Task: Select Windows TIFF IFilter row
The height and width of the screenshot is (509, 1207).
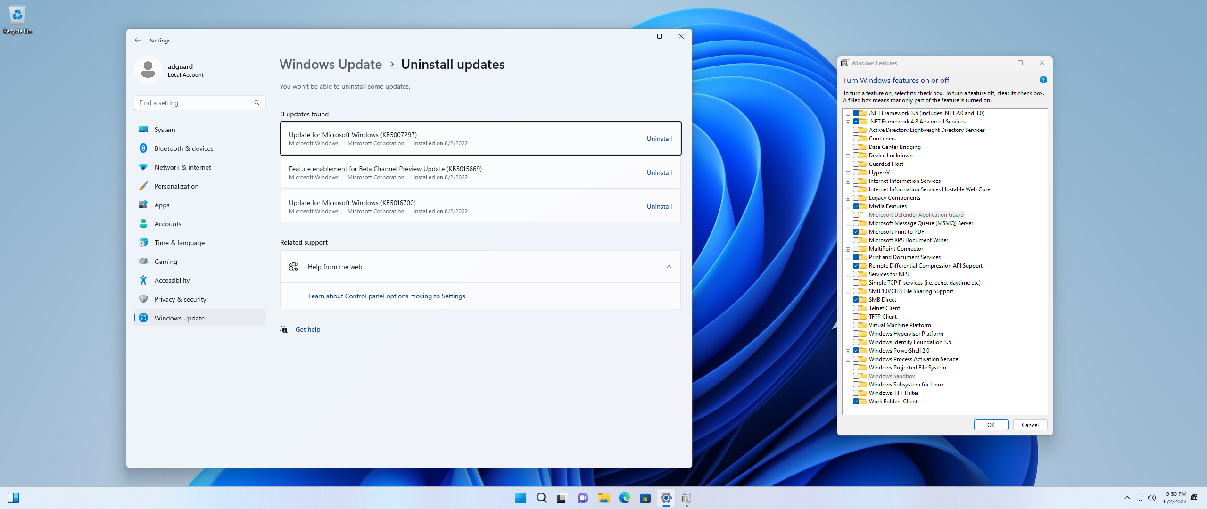Action: click(x=893, y=393)
